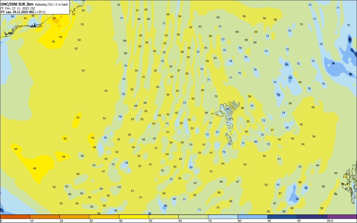Pick the 70–80 light blue legend swatch
The image size is (357, 223).
(x=223, y=217)
